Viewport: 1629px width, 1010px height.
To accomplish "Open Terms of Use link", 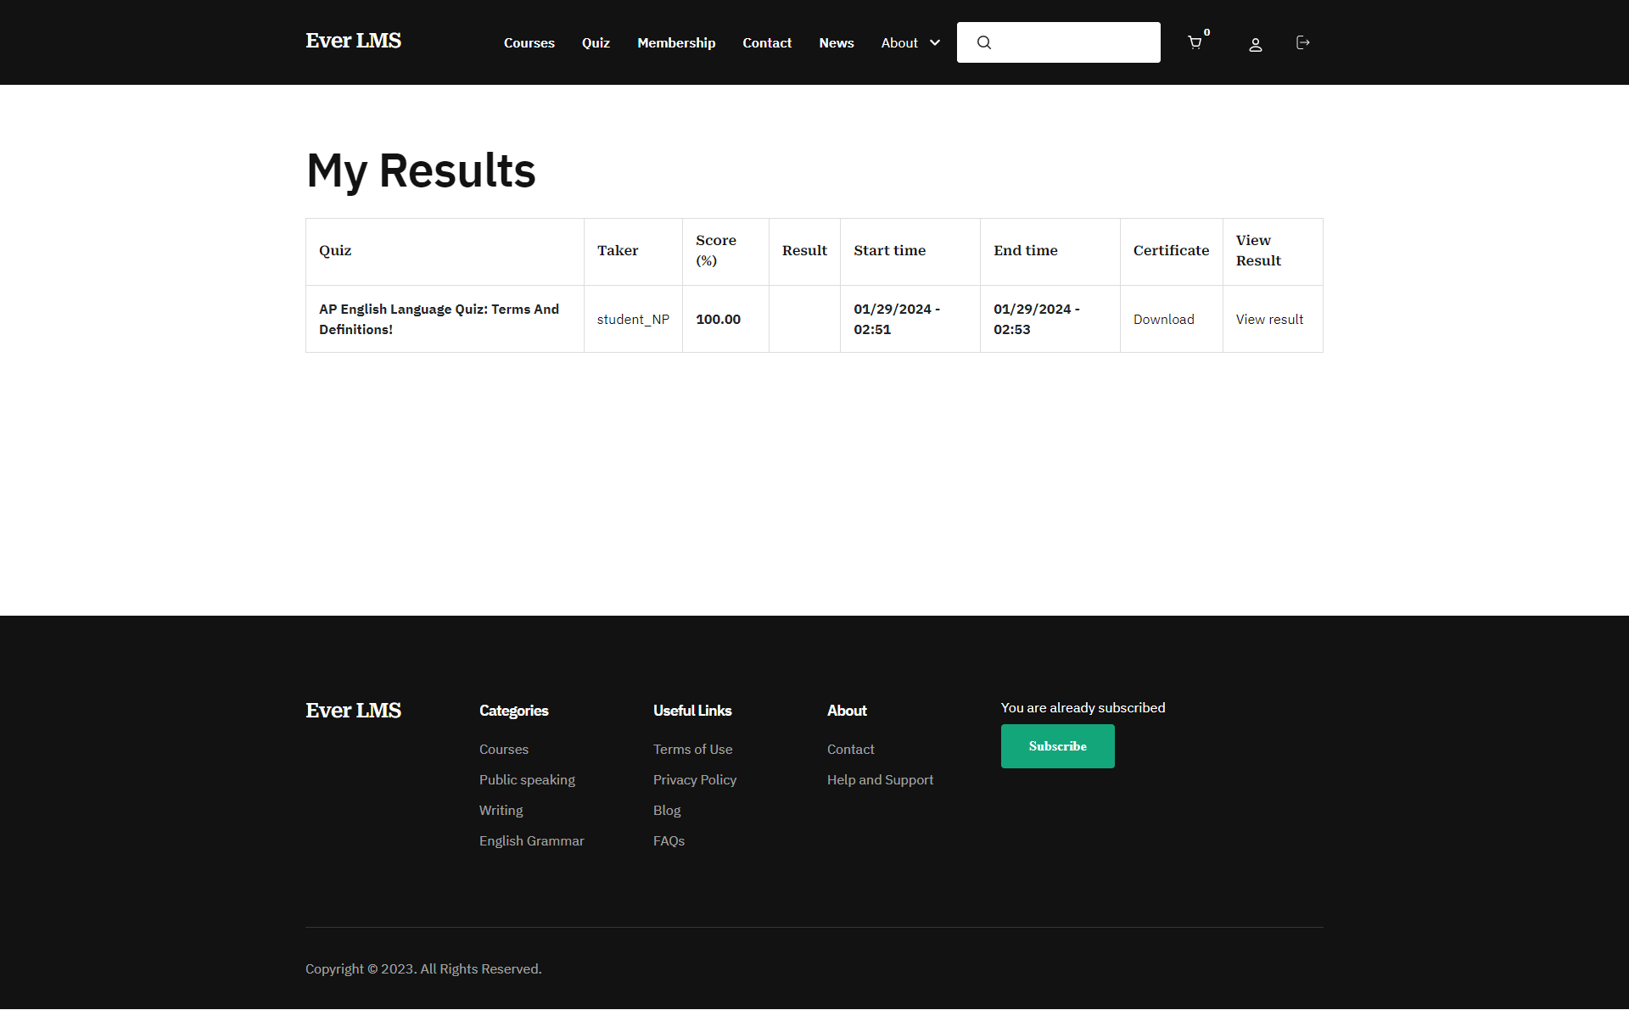I will [x=692, y=749].
